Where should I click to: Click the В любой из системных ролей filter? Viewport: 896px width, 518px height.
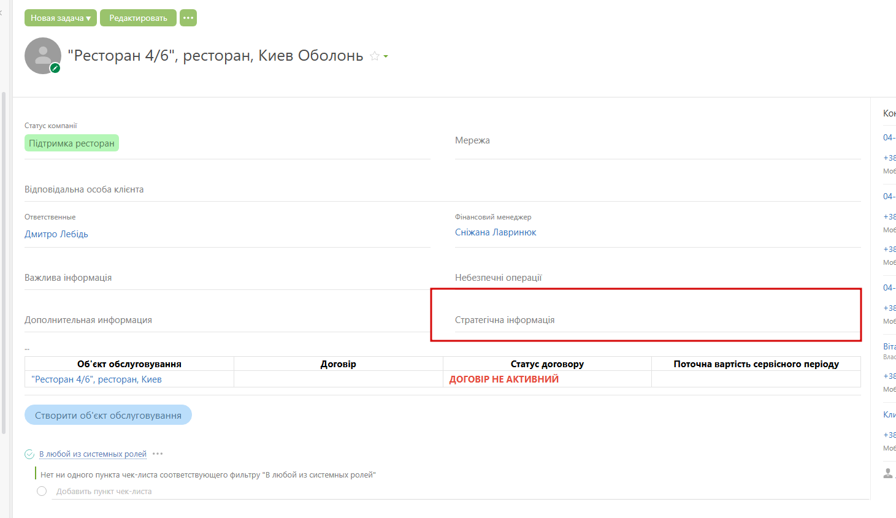pyautogui.click(x=93, y=454)
